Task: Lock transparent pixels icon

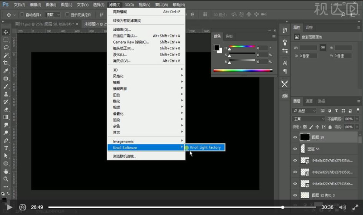Action: 305,127
